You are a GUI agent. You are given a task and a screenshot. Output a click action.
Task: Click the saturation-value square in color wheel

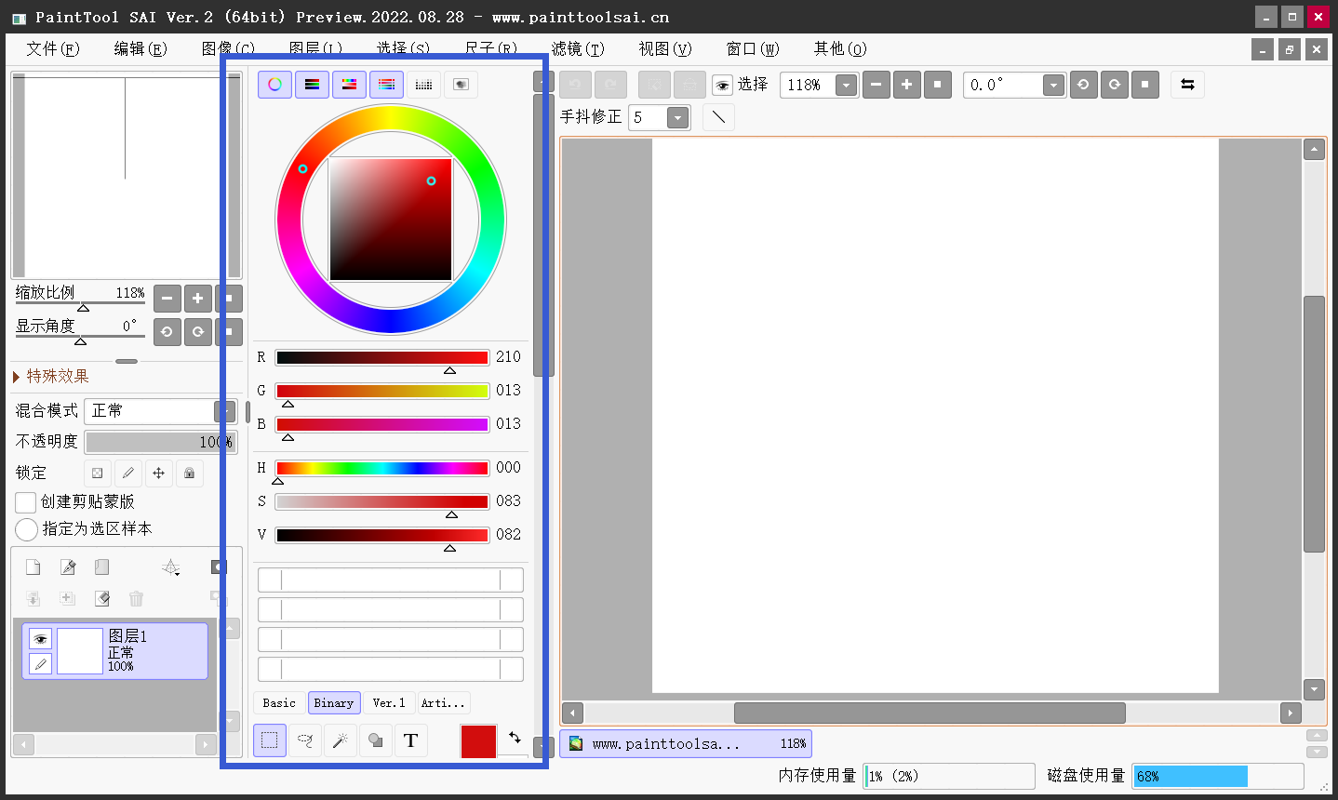click(391, 219)
